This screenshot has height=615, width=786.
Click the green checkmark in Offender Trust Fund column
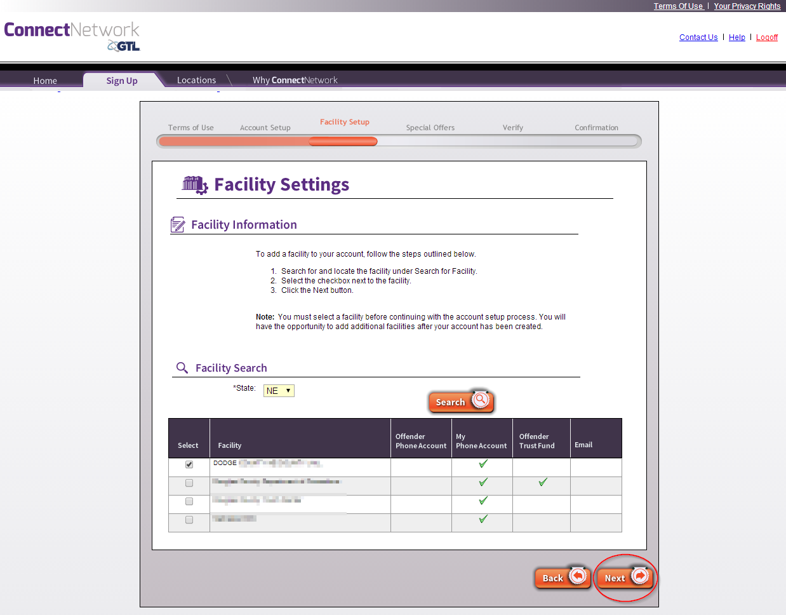click(x=543, y=482)
